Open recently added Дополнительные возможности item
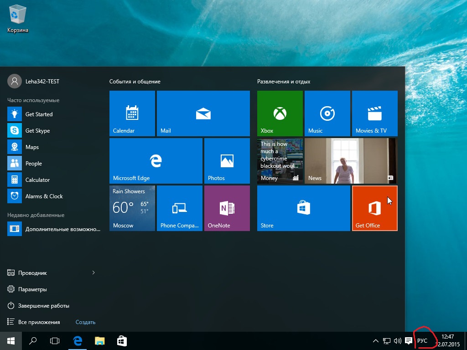The width and height of the screenshot is (467, 350). (54, 229)
